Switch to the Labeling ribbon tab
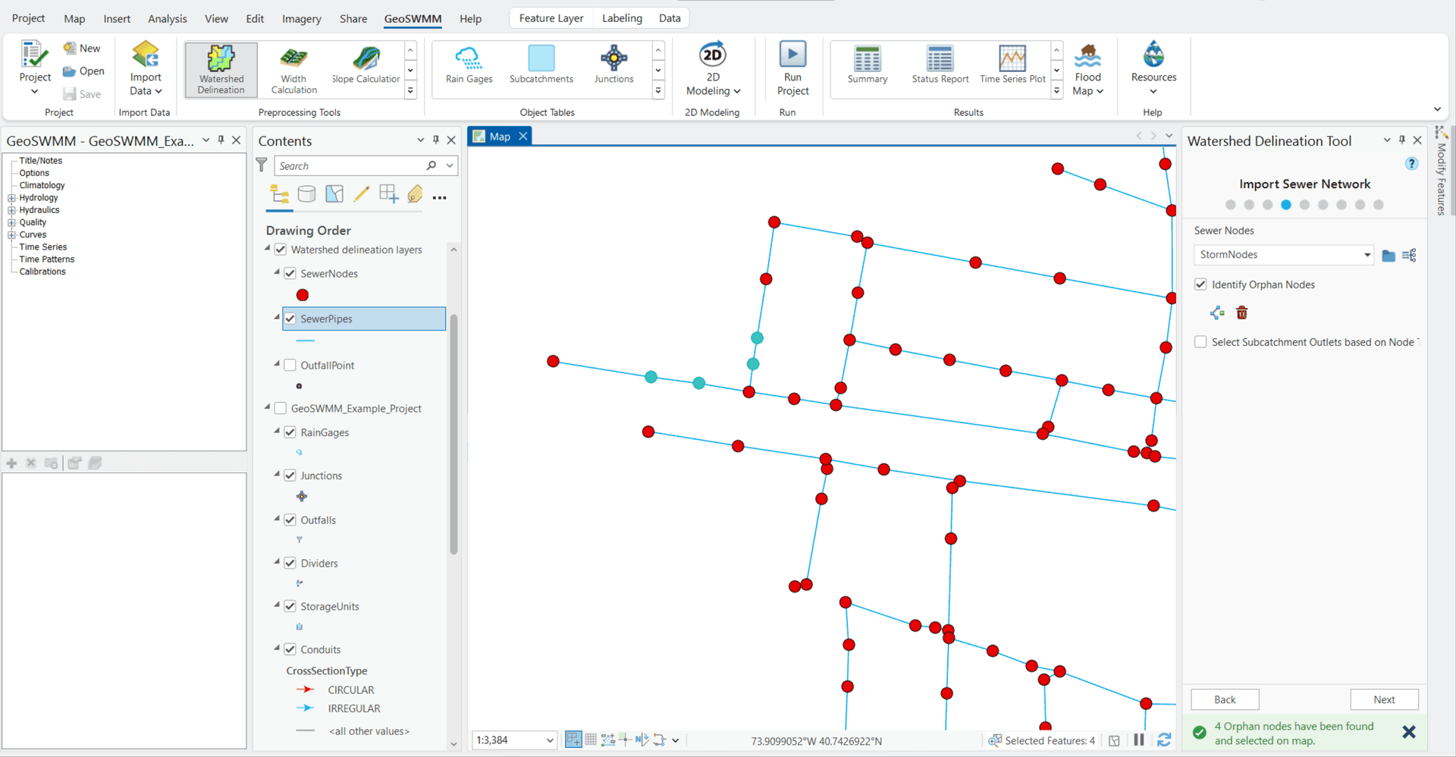The height and width of the screenshot is (757, 1456). [622, 17]
